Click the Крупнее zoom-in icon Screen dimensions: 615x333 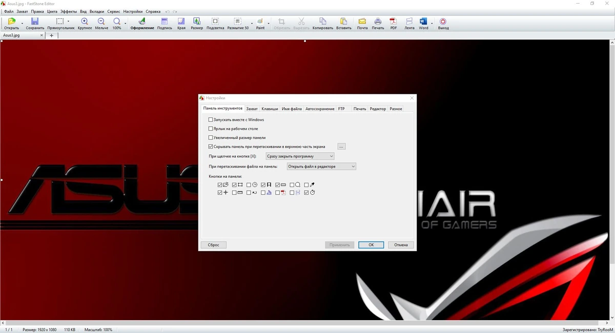[85, 22]
